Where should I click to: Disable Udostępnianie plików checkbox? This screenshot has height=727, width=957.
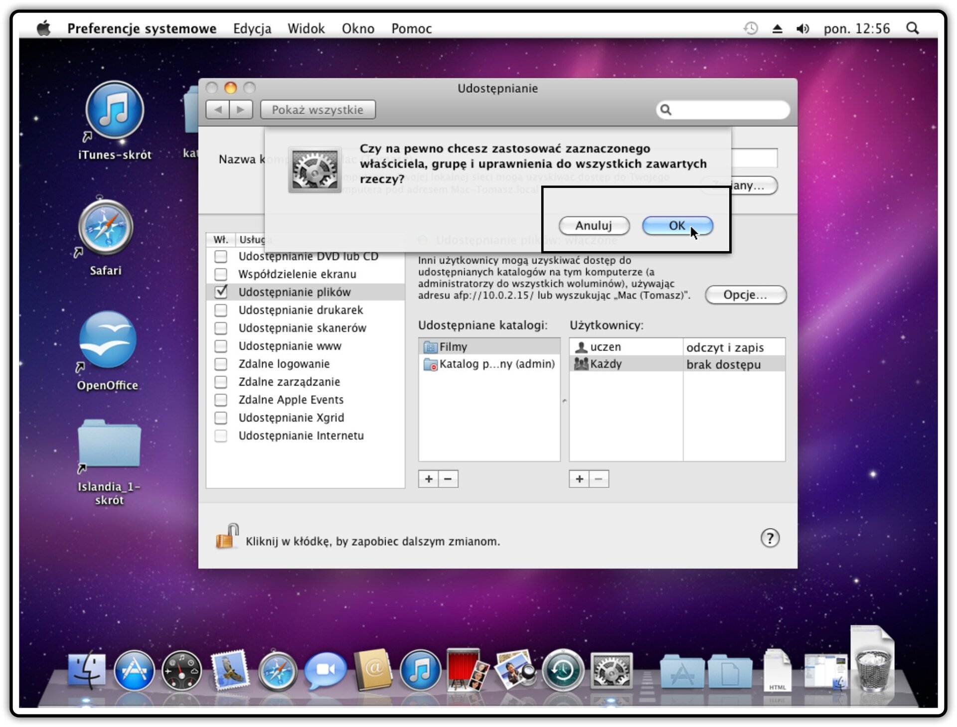tap(221, 292)
